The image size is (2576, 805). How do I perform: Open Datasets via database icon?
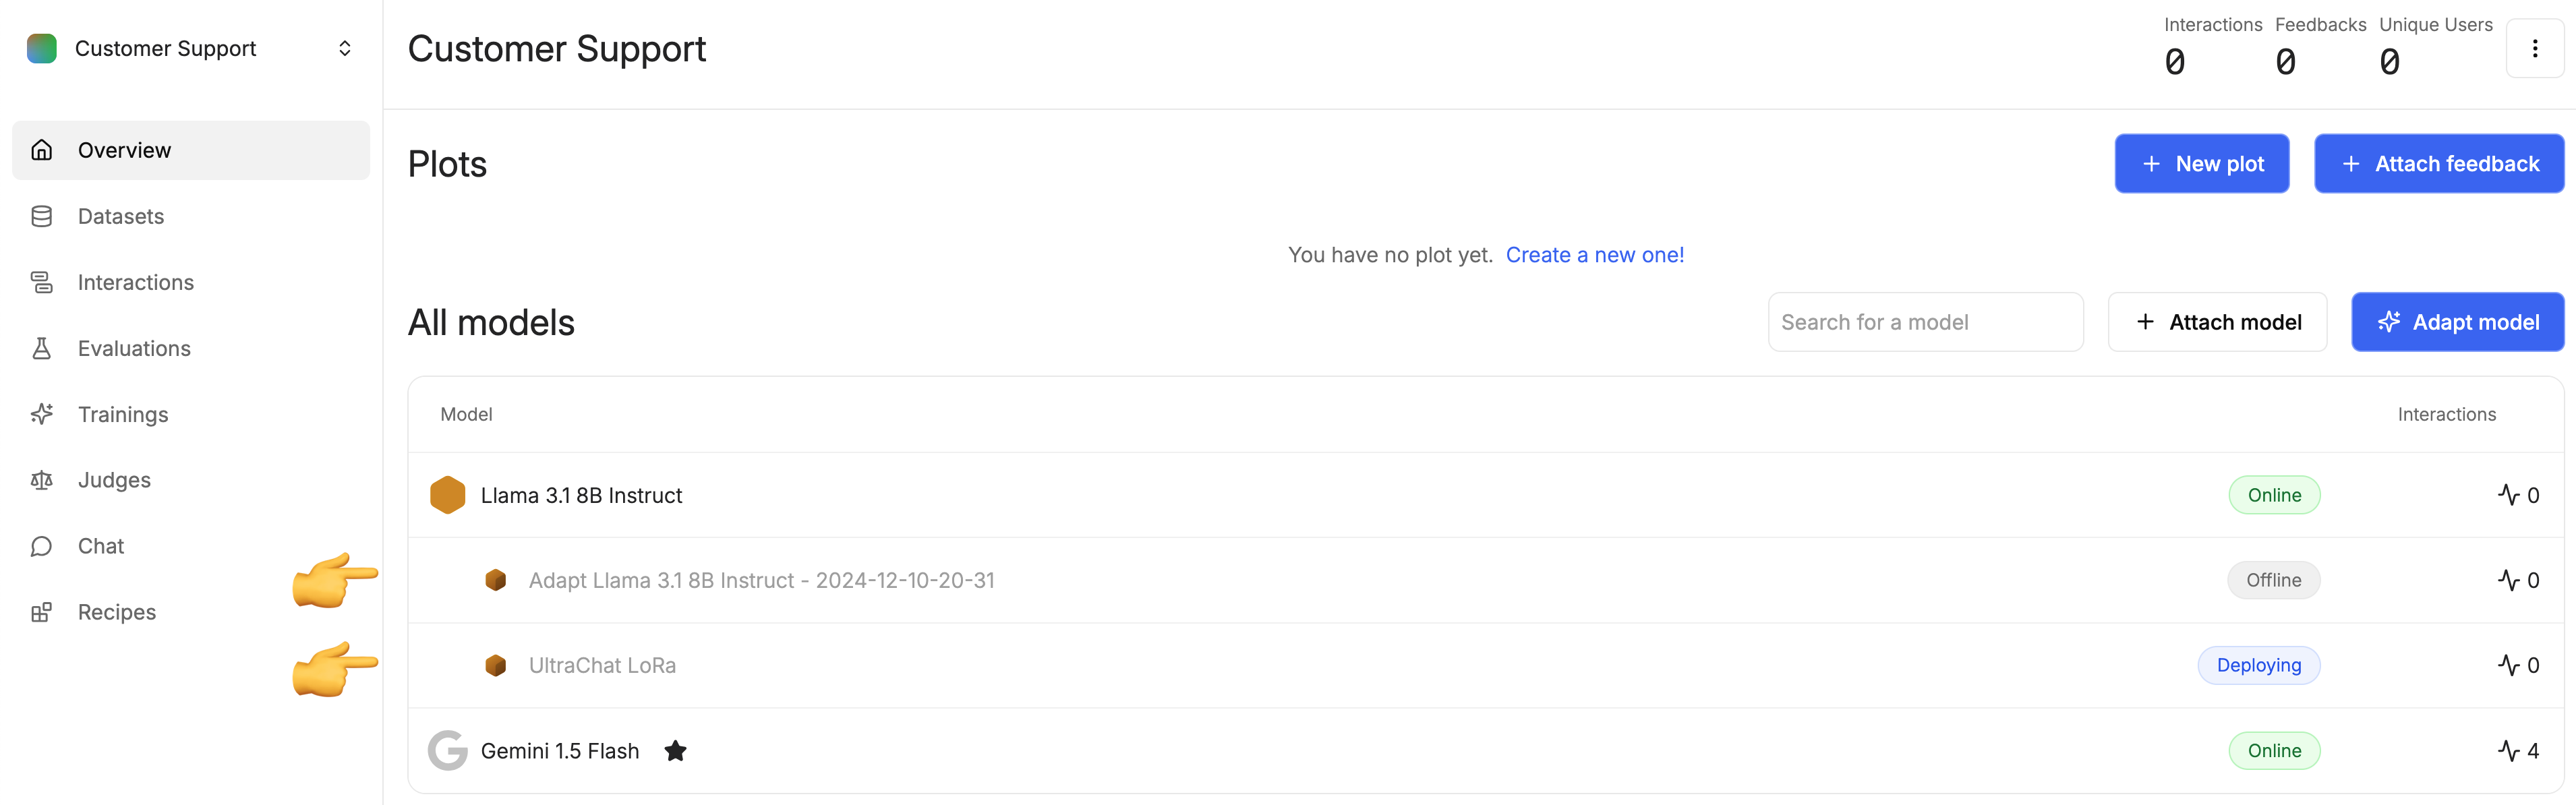(41, 216)
